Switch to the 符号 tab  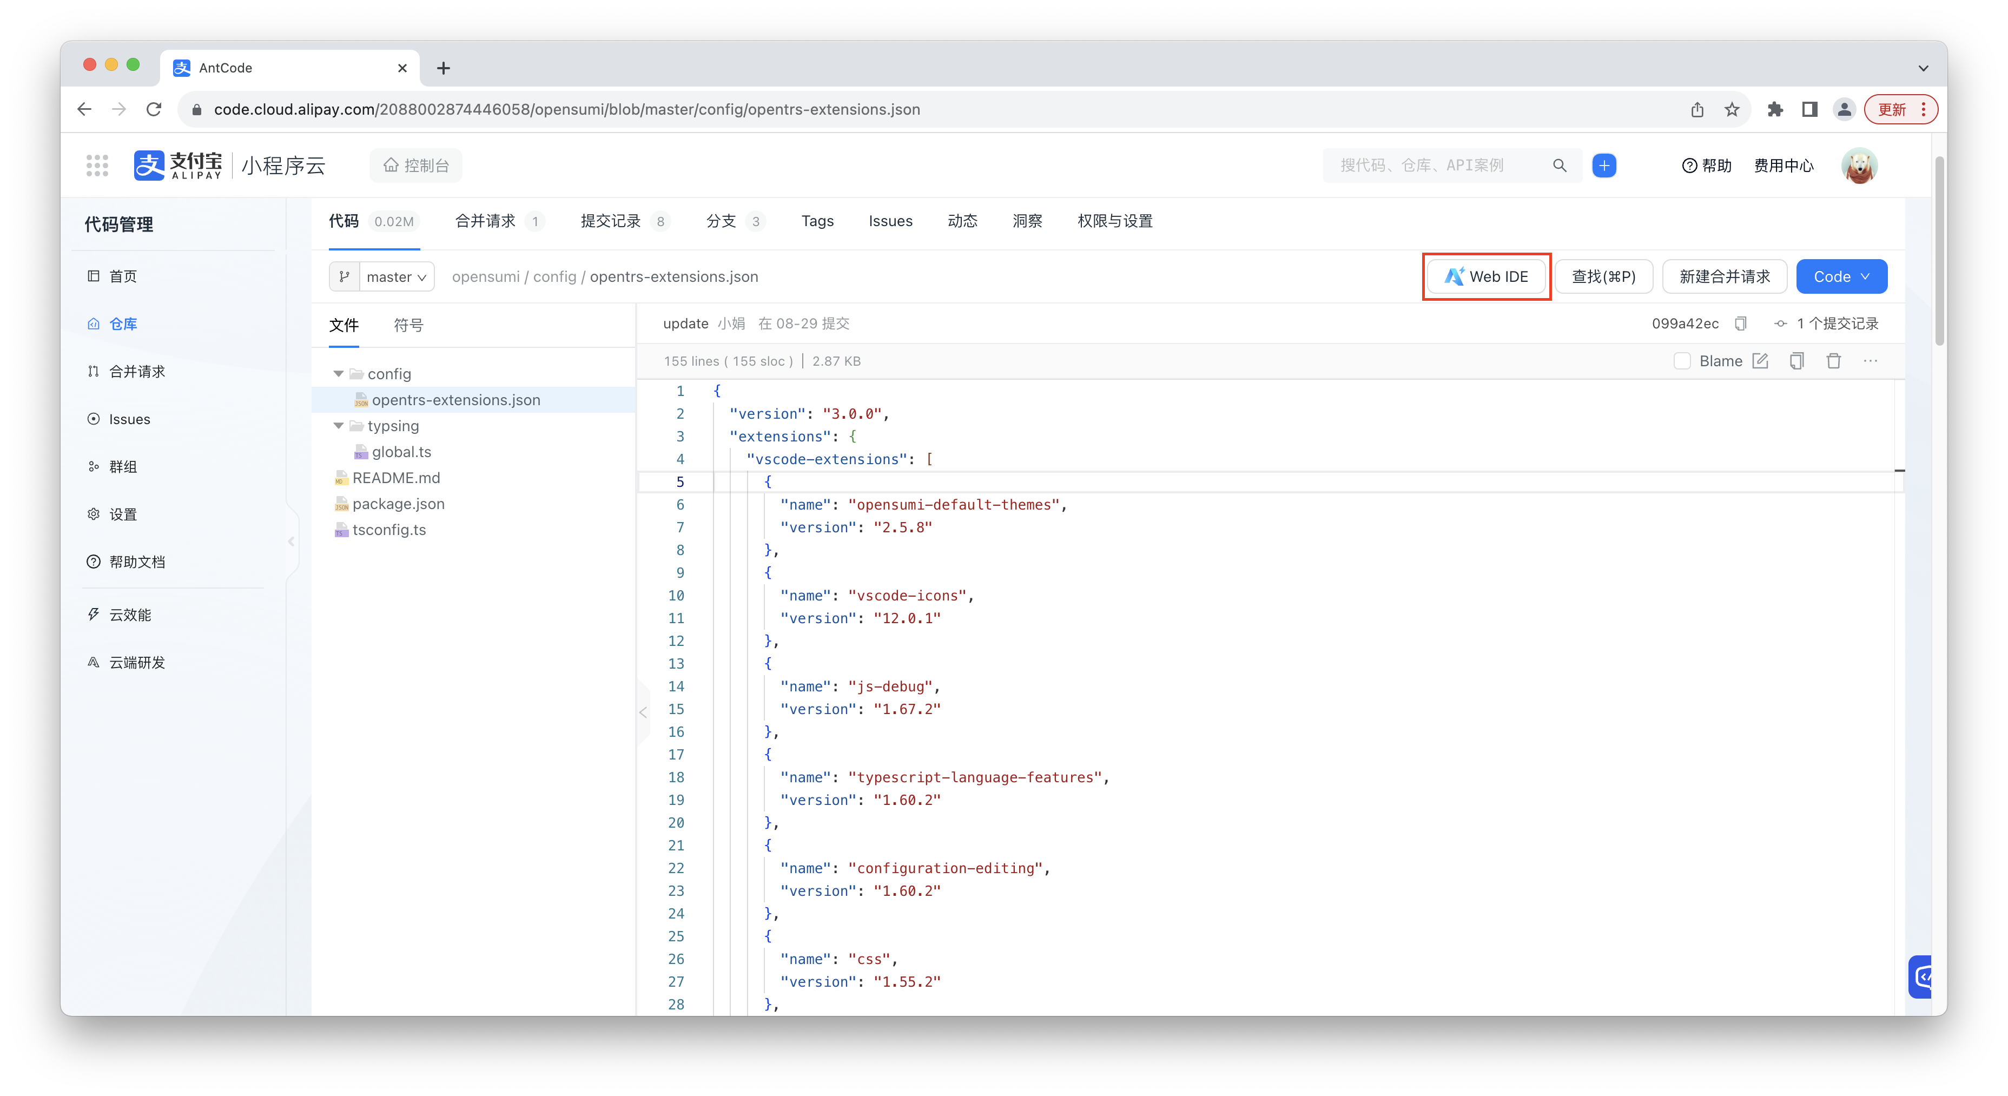tap(408, 325)
